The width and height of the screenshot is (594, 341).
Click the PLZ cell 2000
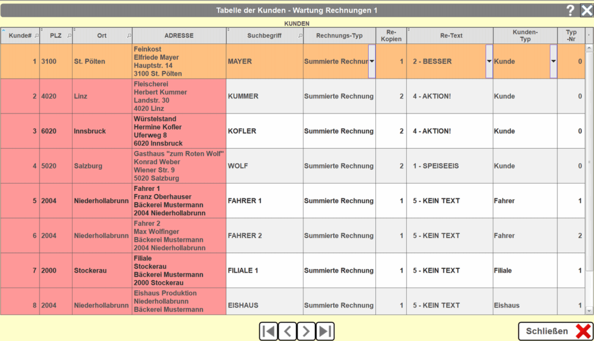(56, 270)
